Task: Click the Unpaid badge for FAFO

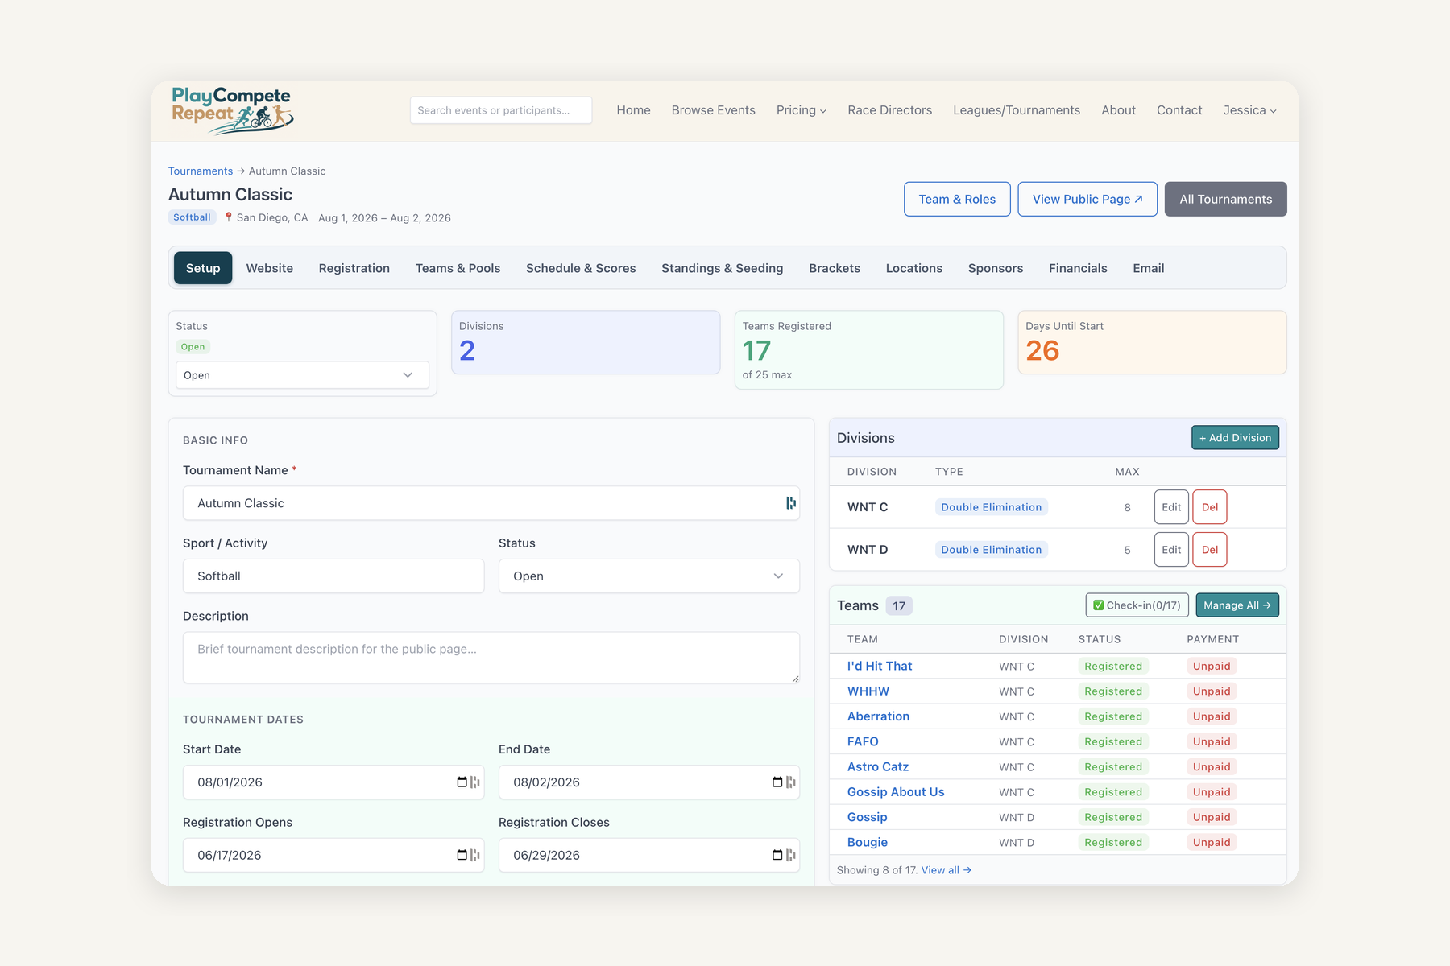Action: coord(1212,741)
